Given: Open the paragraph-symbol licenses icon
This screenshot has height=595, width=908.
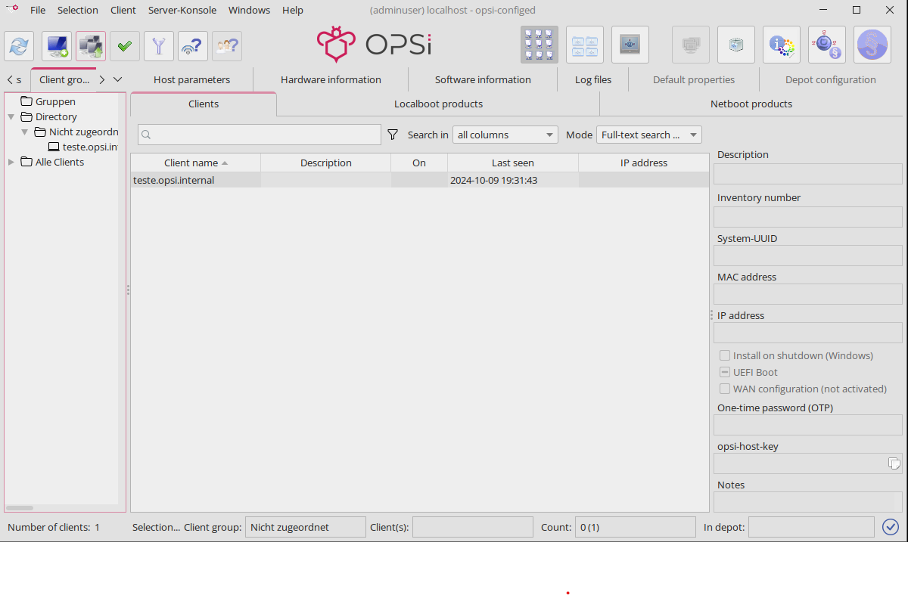Looking at the screenshot, I should [x=872, y=45].
